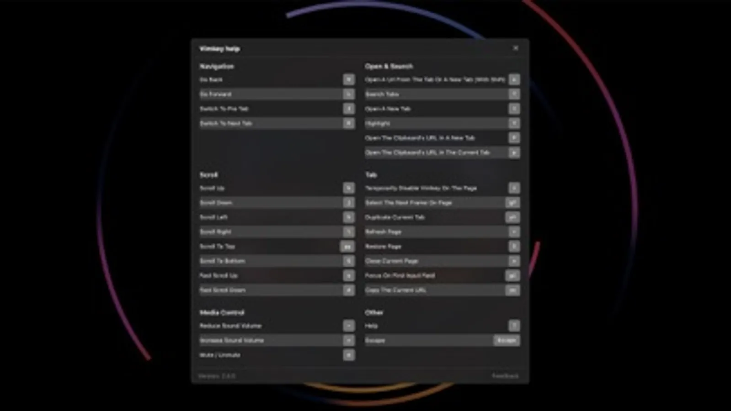Click the Scroll To Top label
The width and height of the screenshot is (731, 411).
coord(217,247)
